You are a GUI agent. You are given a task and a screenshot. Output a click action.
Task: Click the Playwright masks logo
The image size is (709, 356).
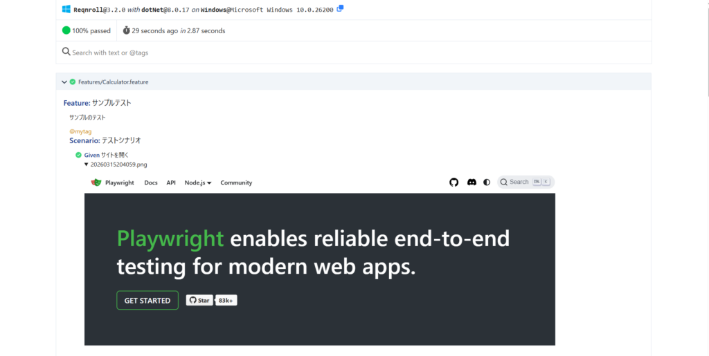tap(96, 182)
